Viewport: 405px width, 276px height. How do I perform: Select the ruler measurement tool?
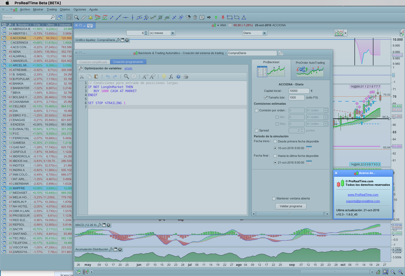coord(84,17)
